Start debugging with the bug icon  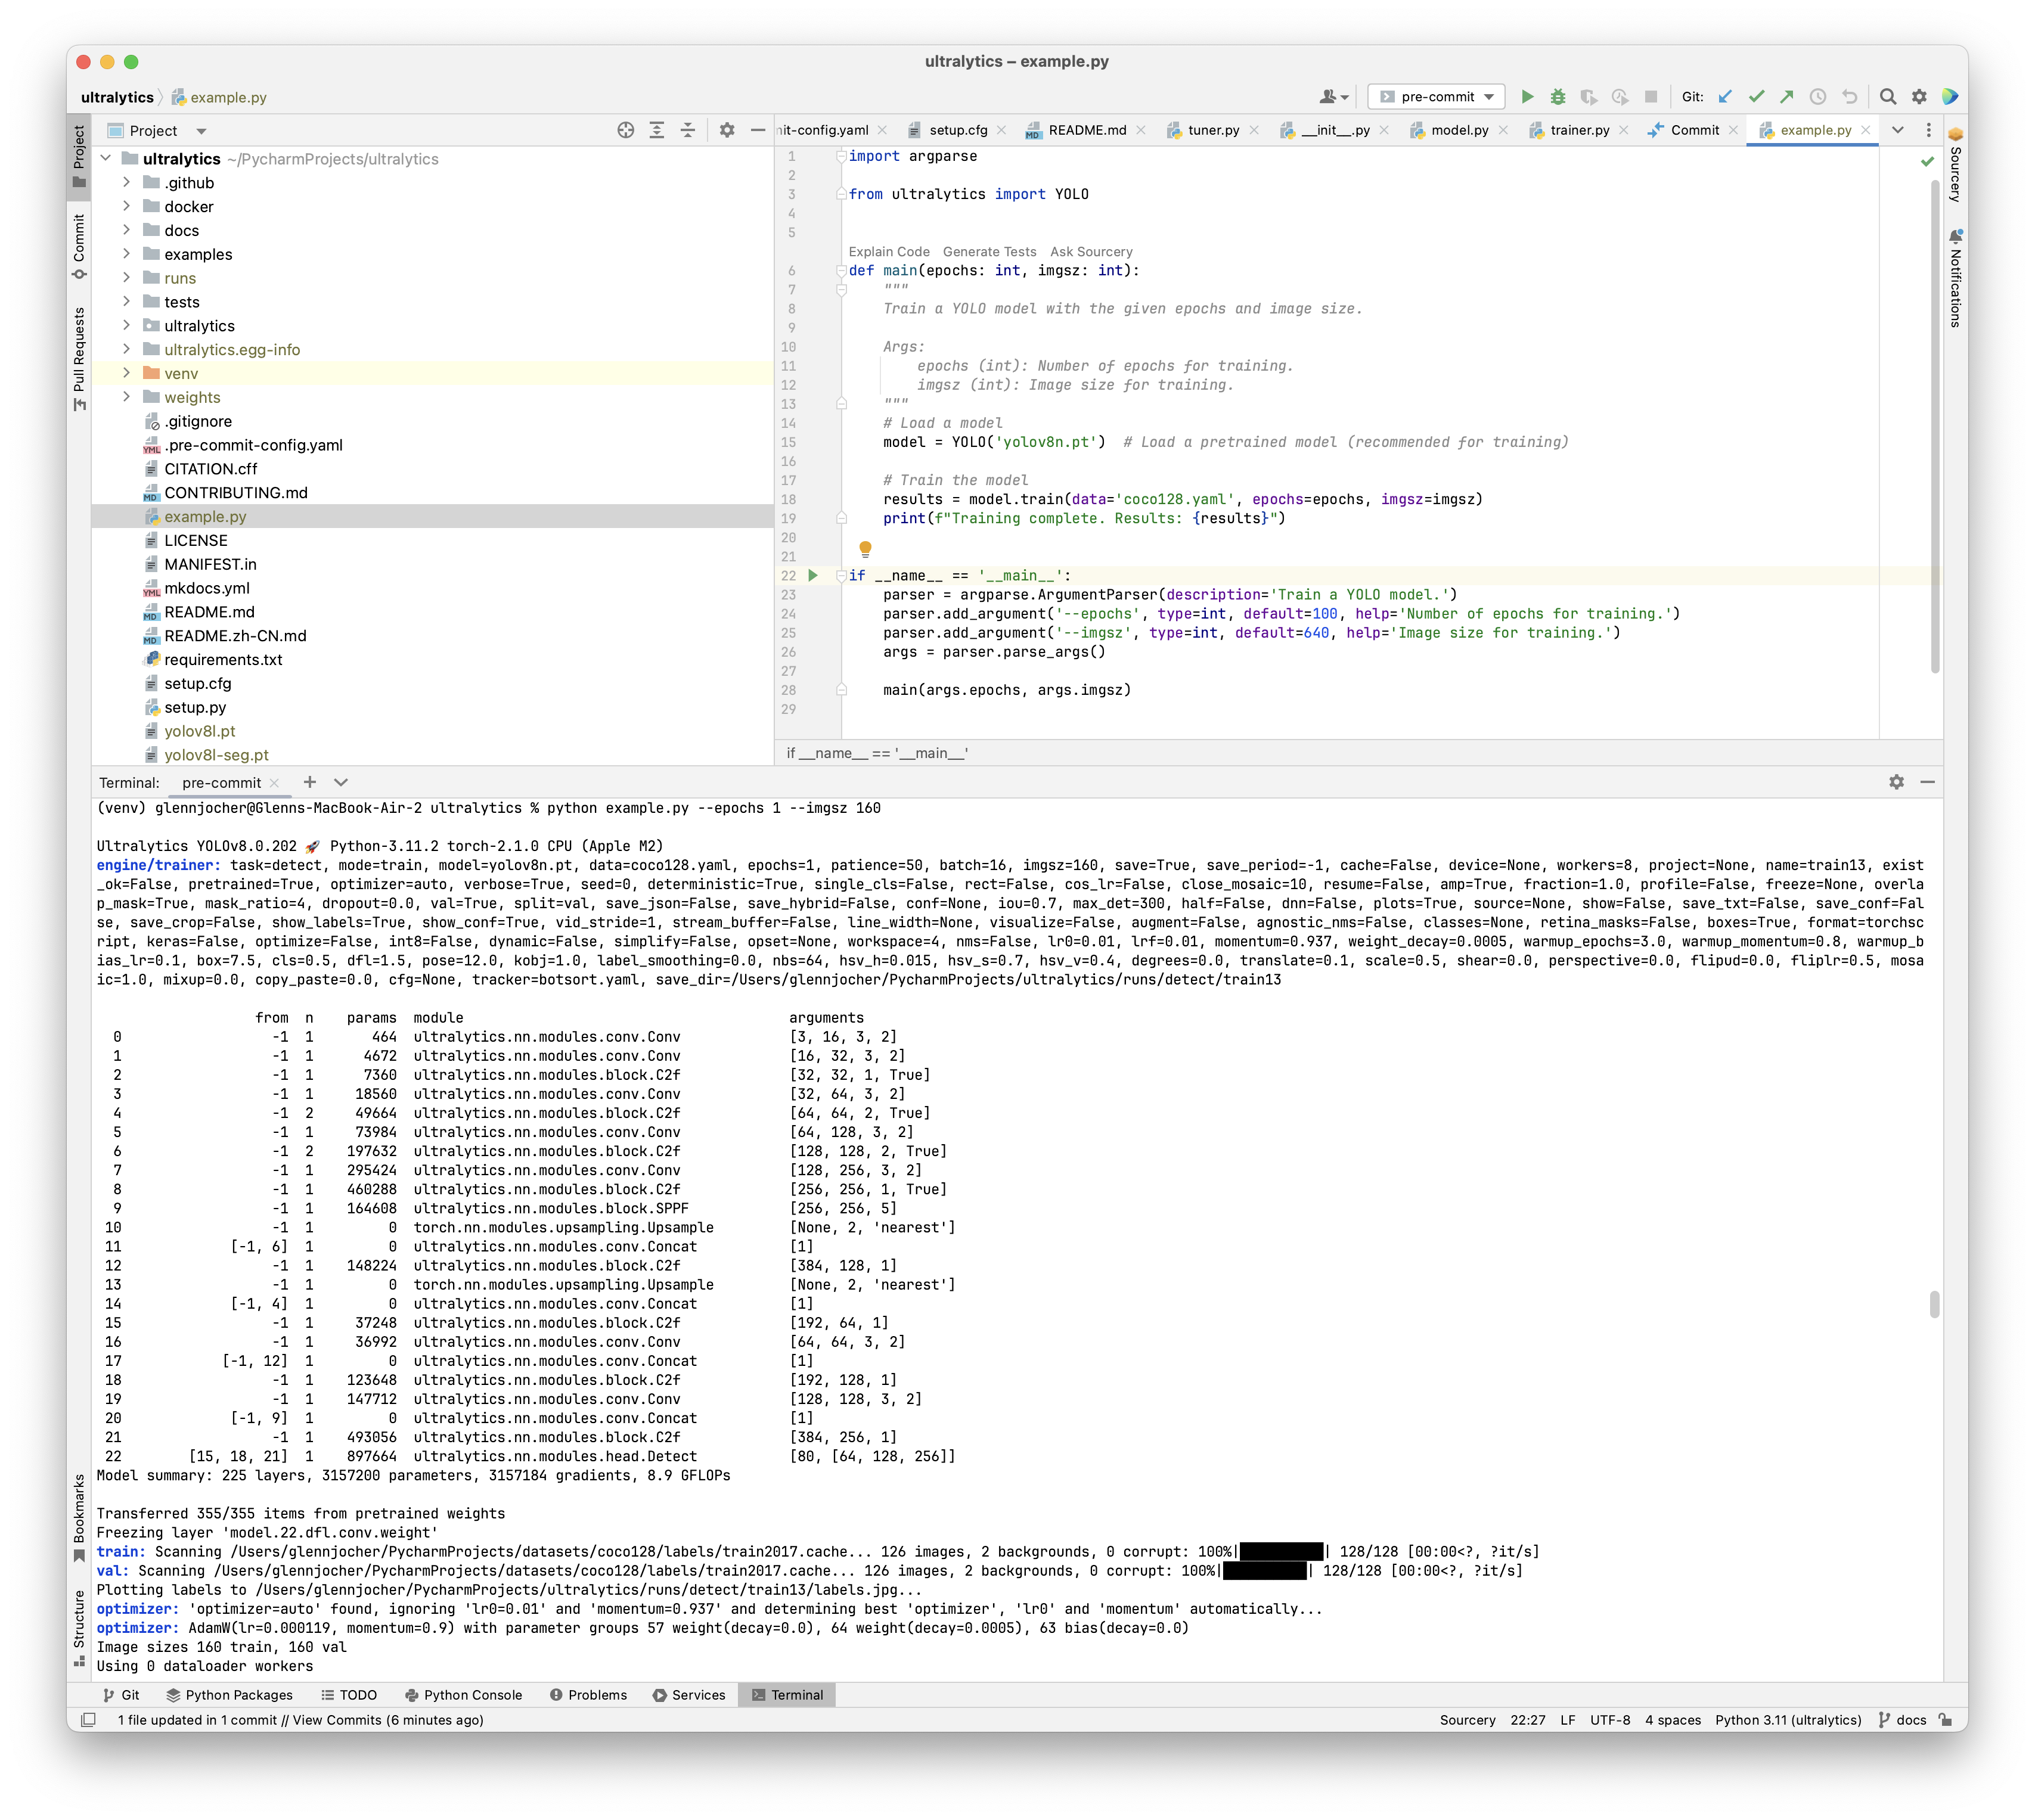point(1558,97)
